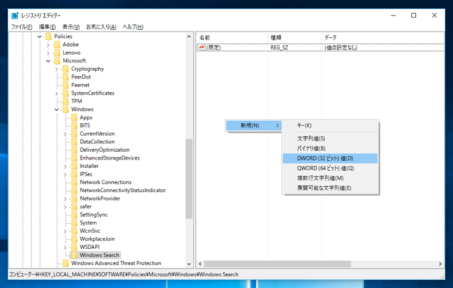Click the Appx folder icon
This screenshot has width=453, height=288.
click(x=75, y=117)
